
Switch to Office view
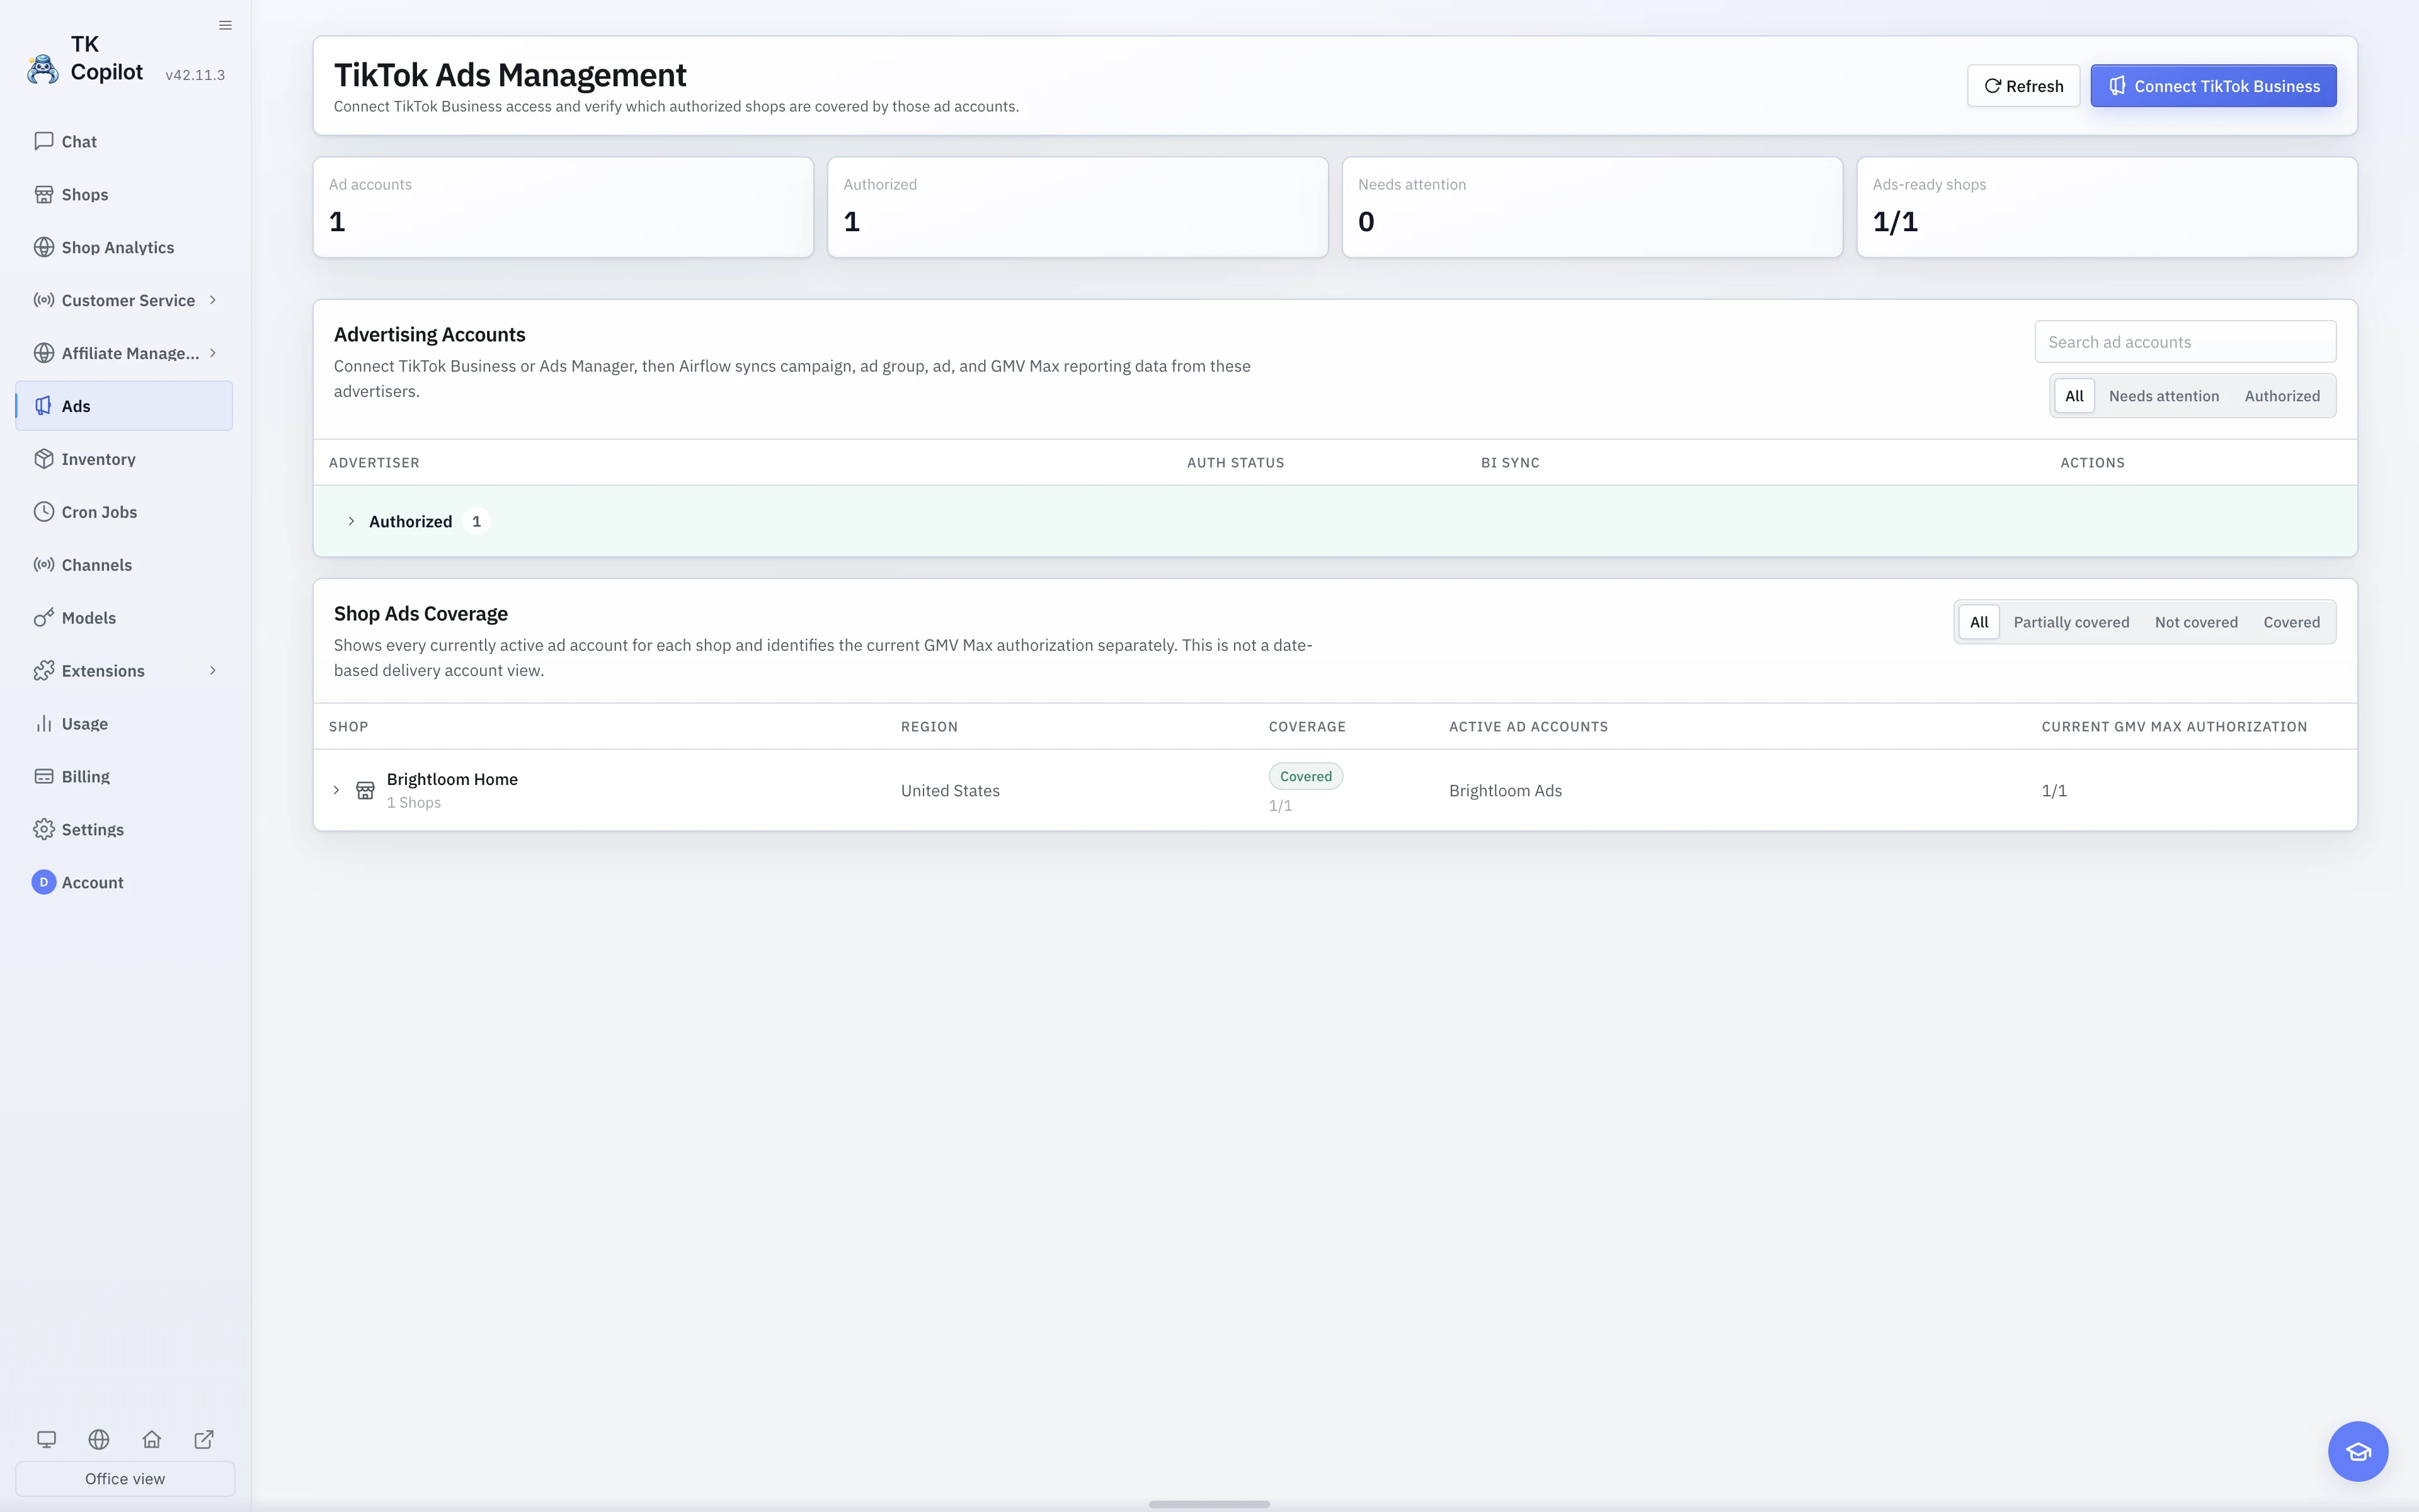pyautogui.click(x=125, y=1479)
